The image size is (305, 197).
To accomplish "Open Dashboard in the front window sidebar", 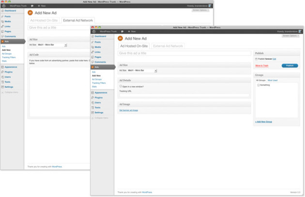I will pyautogui.click(x=100, y=36).
